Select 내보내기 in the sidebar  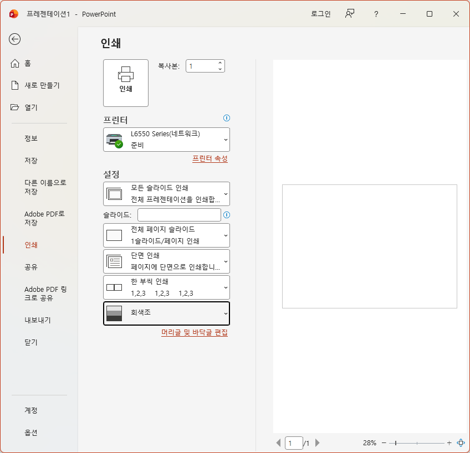(x=39, y=320)
